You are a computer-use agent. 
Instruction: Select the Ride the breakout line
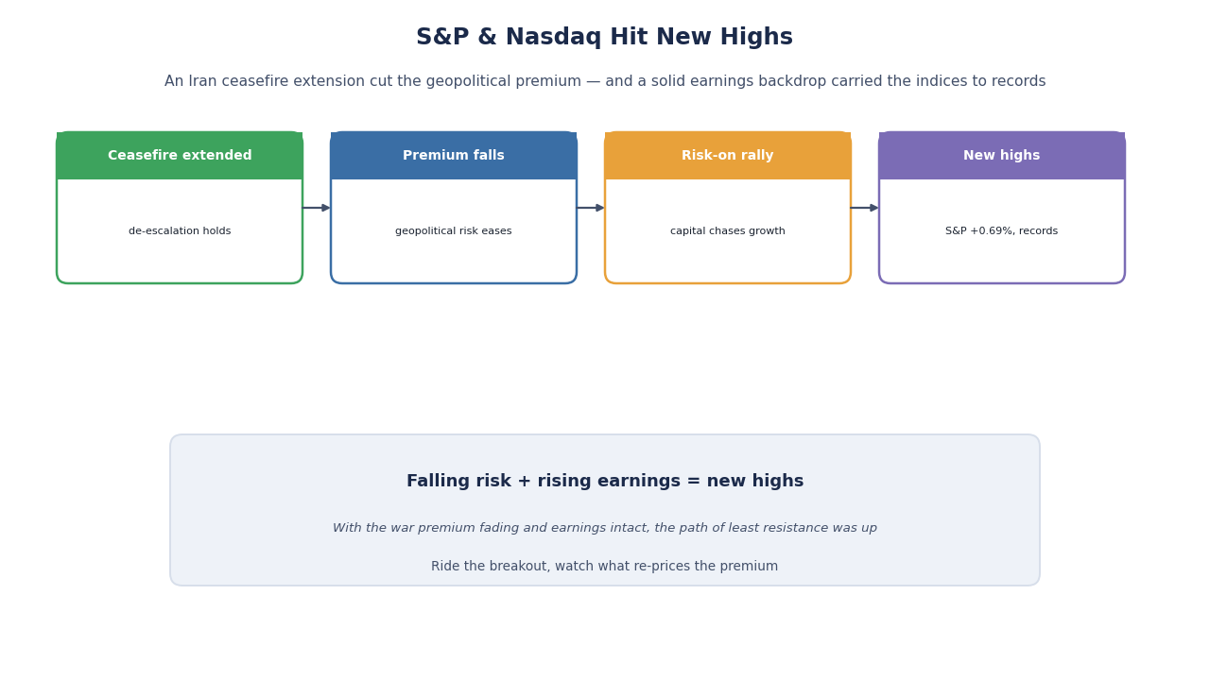coord(605,567)
